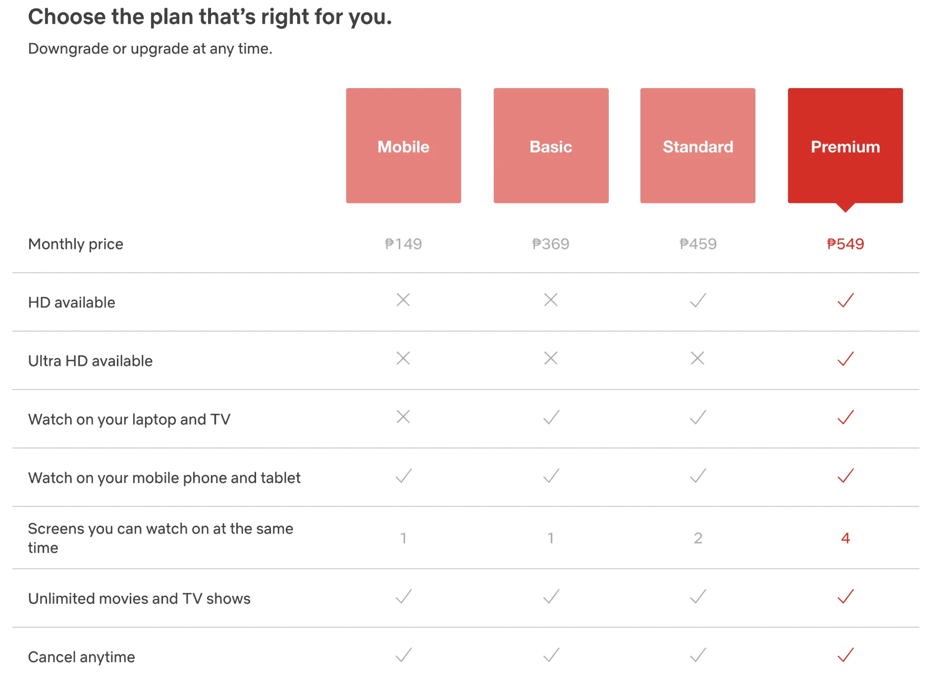Click the X icon for Standard Ultra HD
Viewport: 951px width, 689px height.
pos(697,358)
